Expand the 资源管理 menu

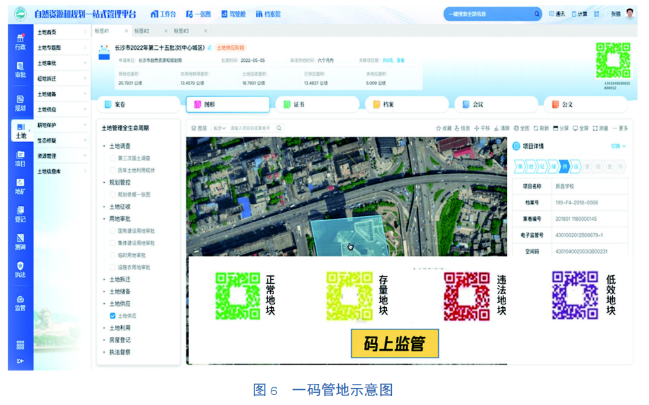point(62,156)
